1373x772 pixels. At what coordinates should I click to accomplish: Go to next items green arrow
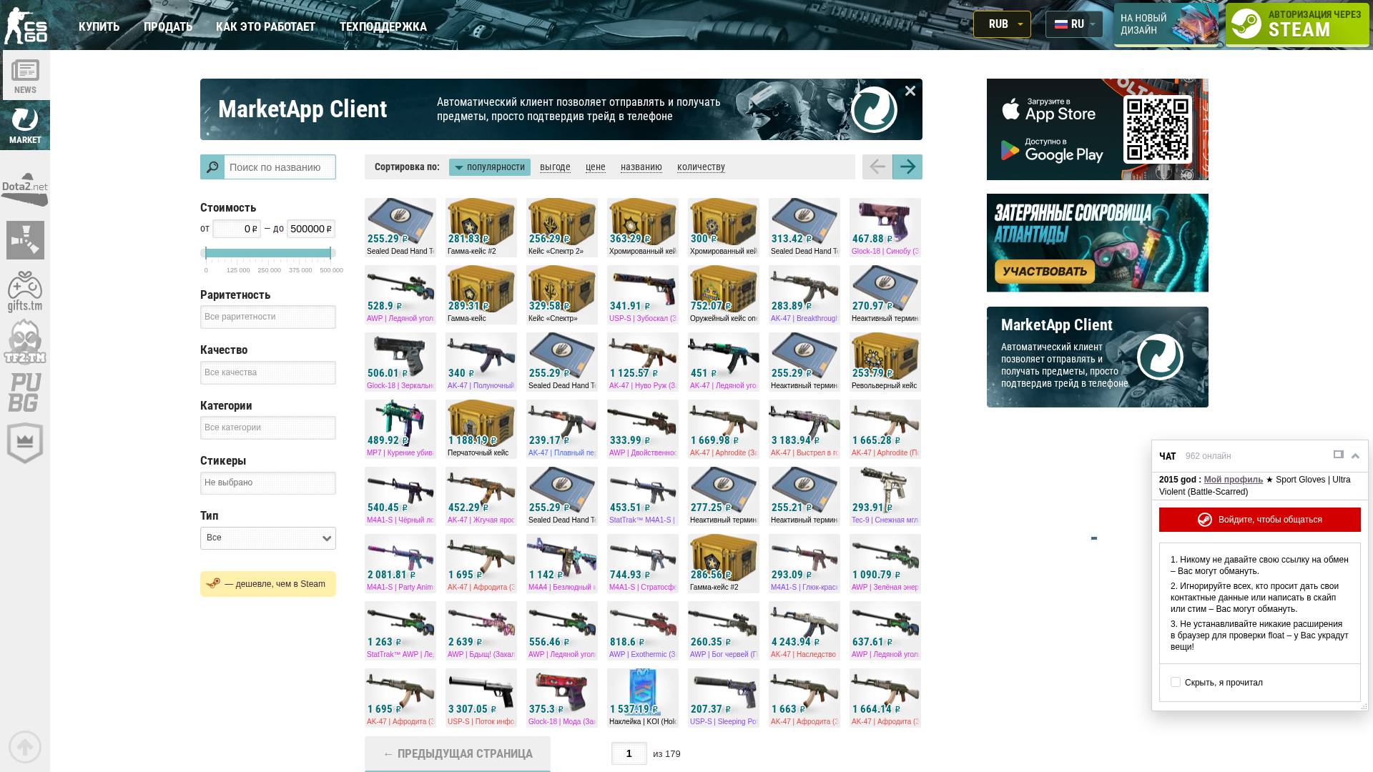[907, 167]
